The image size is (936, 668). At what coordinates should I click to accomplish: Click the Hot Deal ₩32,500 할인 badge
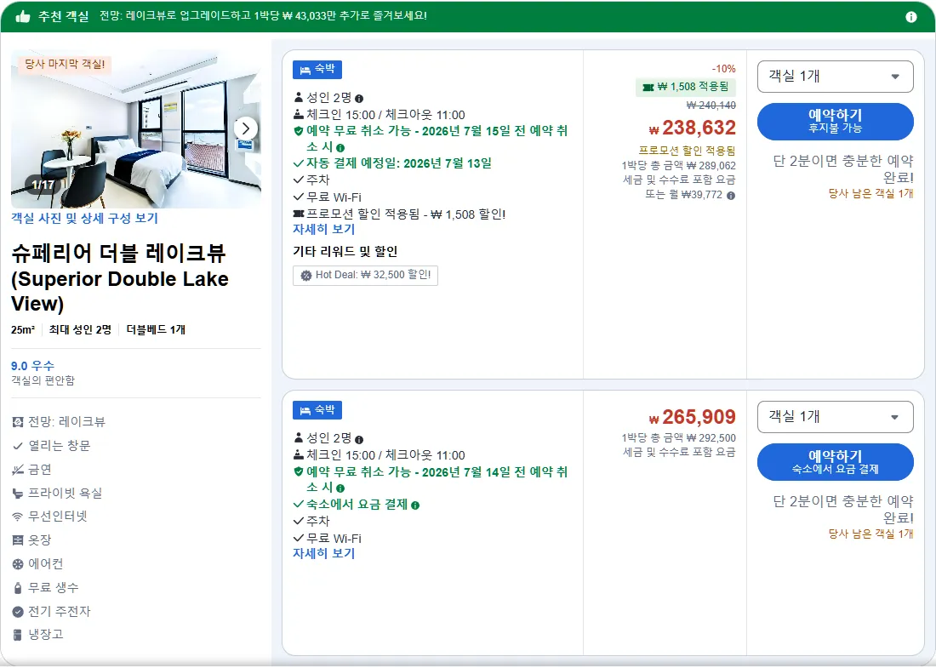(365, 275)
